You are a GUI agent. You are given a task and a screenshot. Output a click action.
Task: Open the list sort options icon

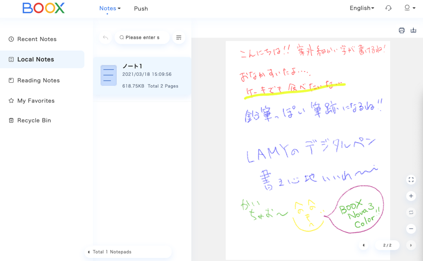pos(179,37)
